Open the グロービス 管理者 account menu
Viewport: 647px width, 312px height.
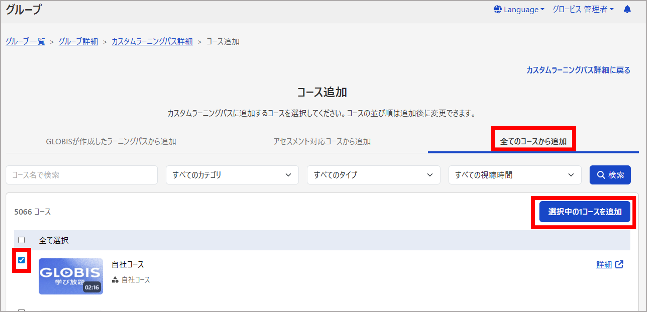[x=583, y=9]
